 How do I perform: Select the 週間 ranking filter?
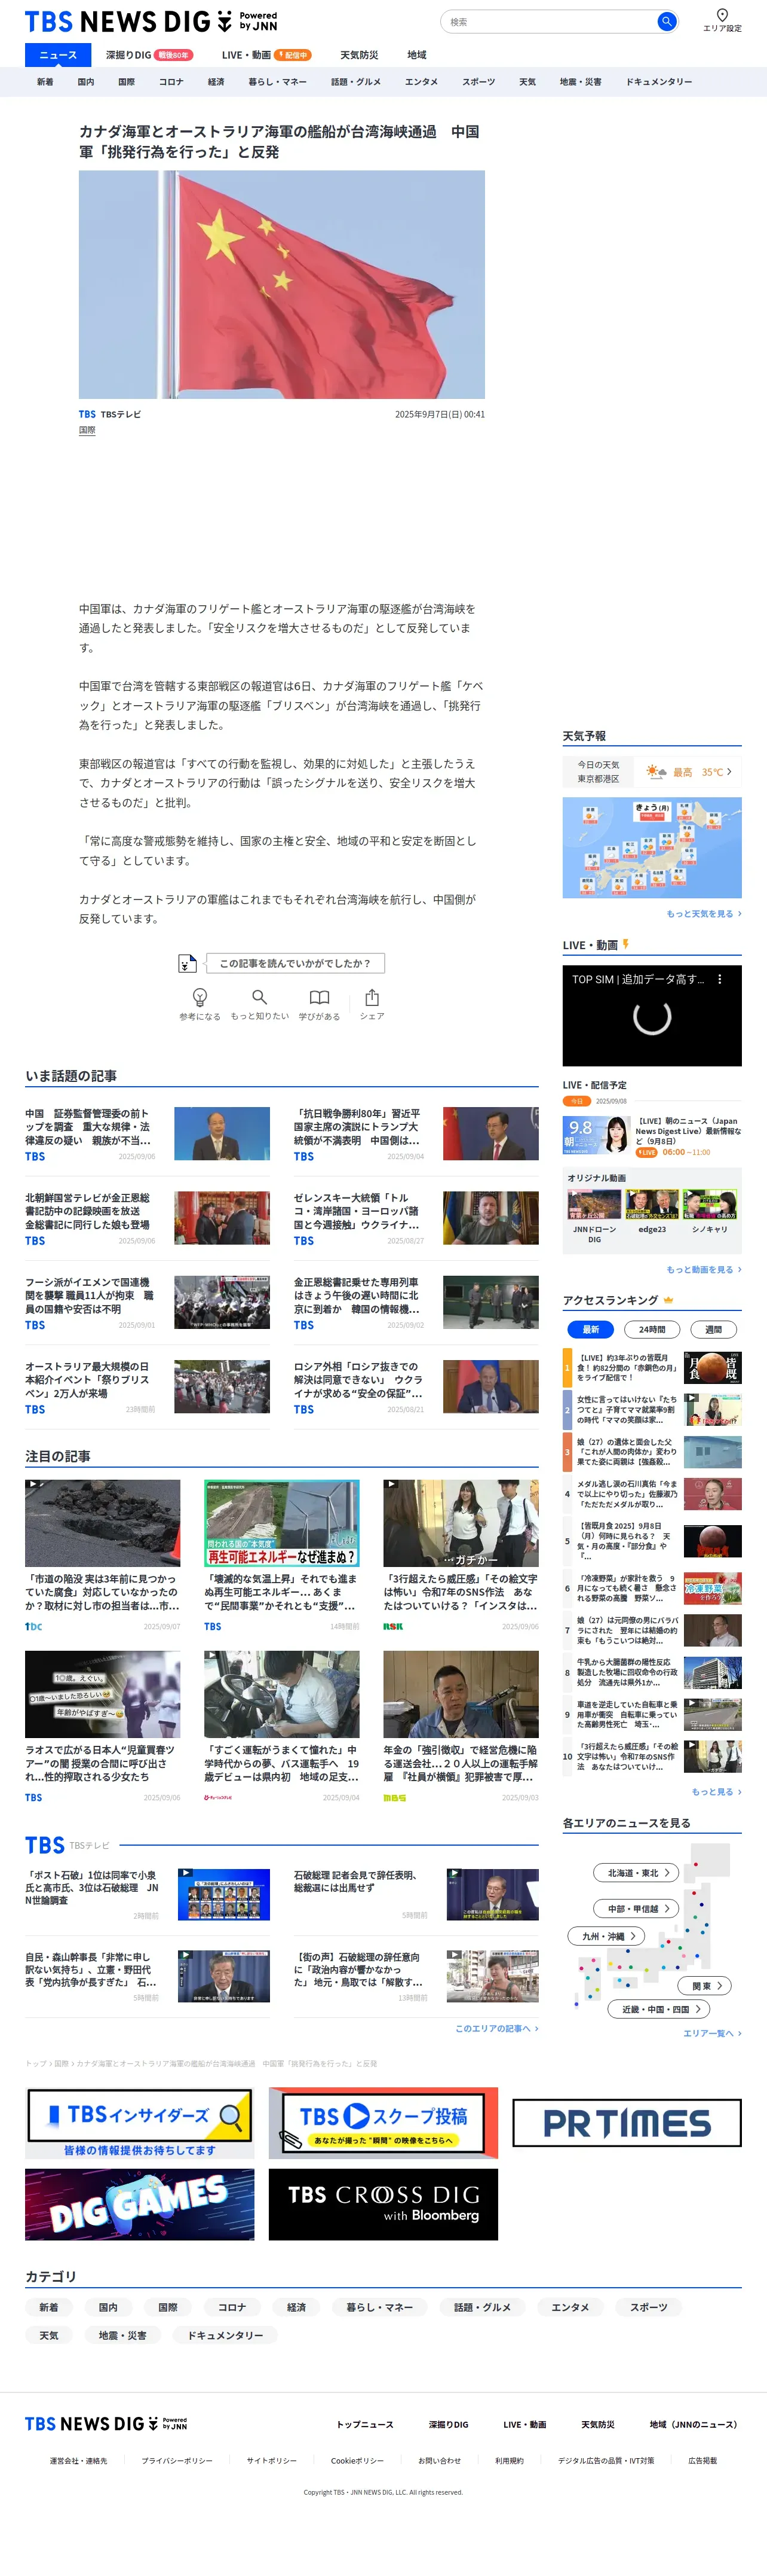(713, 1329)
